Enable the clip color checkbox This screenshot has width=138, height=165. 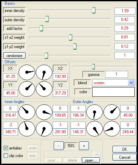click(x=6, y=156)
